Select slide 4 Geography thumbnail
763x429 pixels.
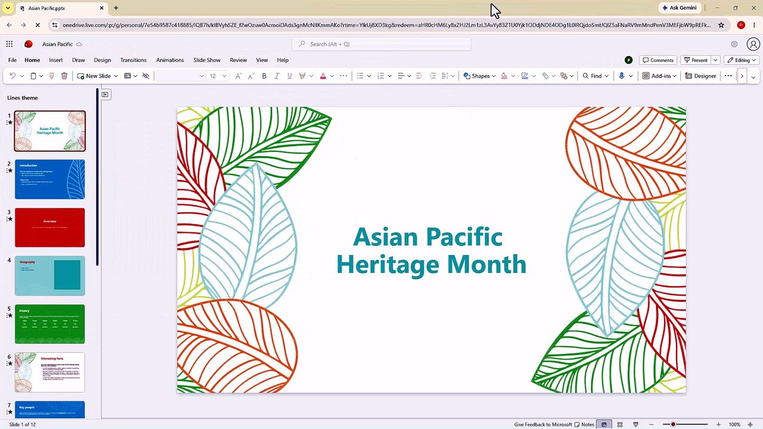[x=50, y=276]
